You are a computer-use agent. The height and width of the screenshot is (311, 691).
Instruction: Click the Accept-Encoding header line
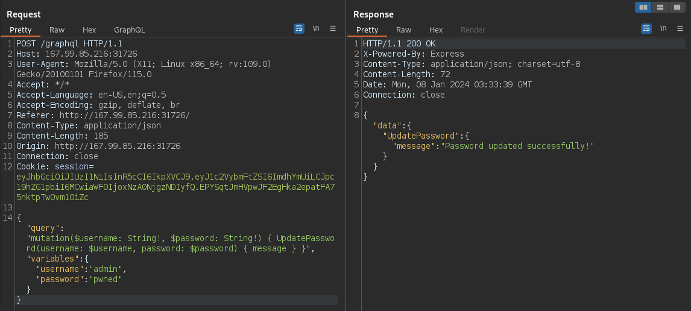(x=98, y=105)
